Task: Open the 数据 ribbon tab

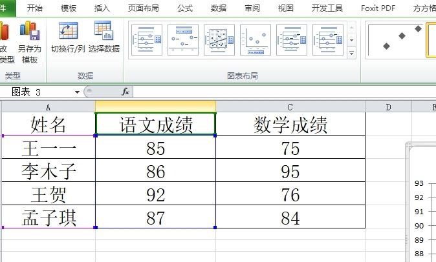Action: pos(219,8)
